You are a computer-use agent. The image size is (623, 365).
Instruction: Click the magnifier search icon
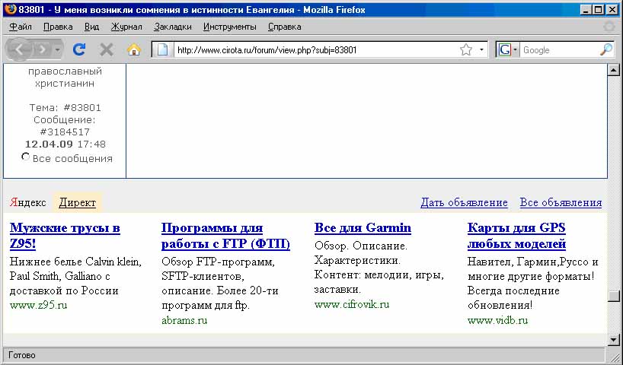pyautogui.click(x=606, y=50)
